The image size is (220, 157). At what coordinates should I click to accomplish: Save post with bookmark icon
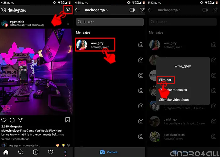(68, 120)
